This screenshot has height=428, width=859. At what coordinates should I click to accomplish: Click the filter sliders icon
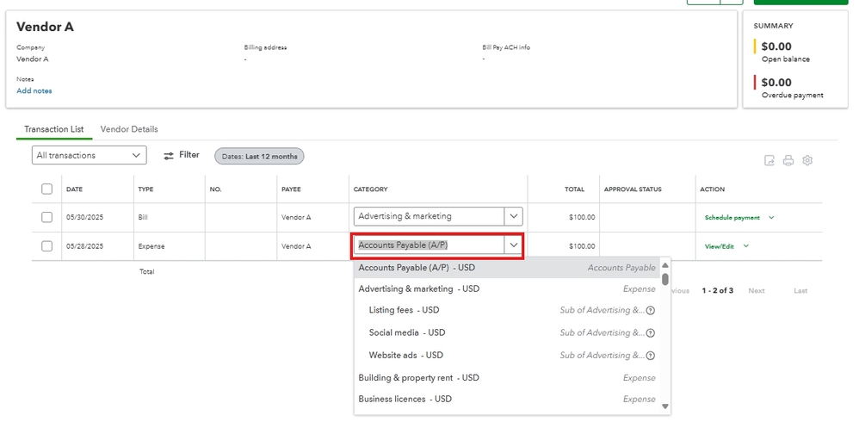(169, 156)
